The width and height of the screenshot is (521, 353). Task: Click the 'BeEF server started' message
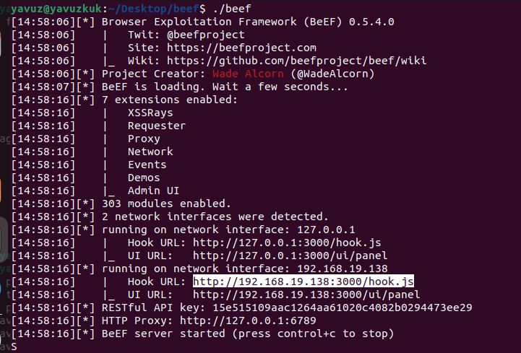coord(248,334)
